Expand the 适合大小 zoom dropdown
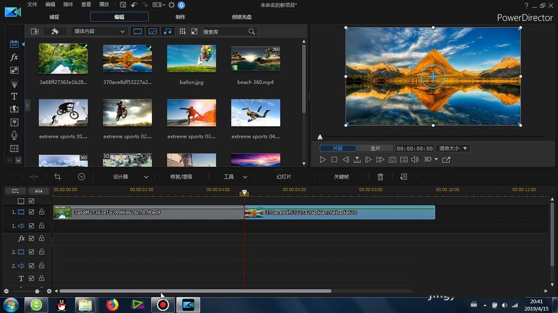 [x=453, y=149]
